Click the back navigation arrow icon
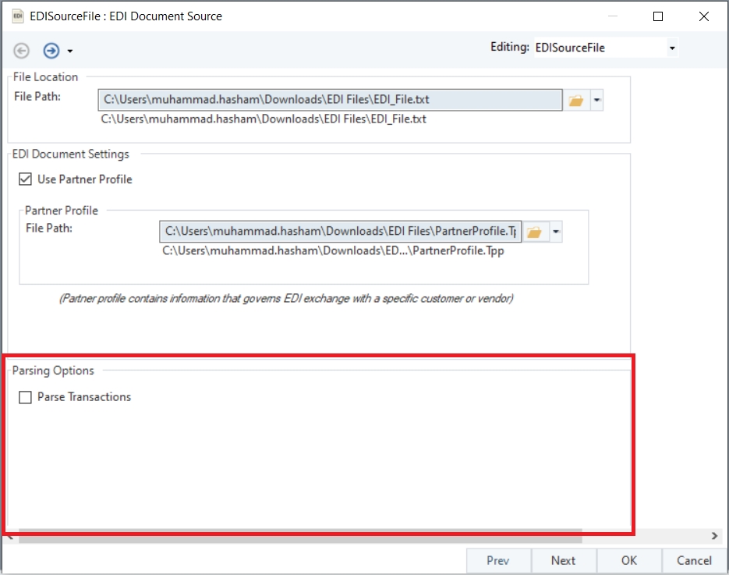The image size is (729, 575). [21, 50]
